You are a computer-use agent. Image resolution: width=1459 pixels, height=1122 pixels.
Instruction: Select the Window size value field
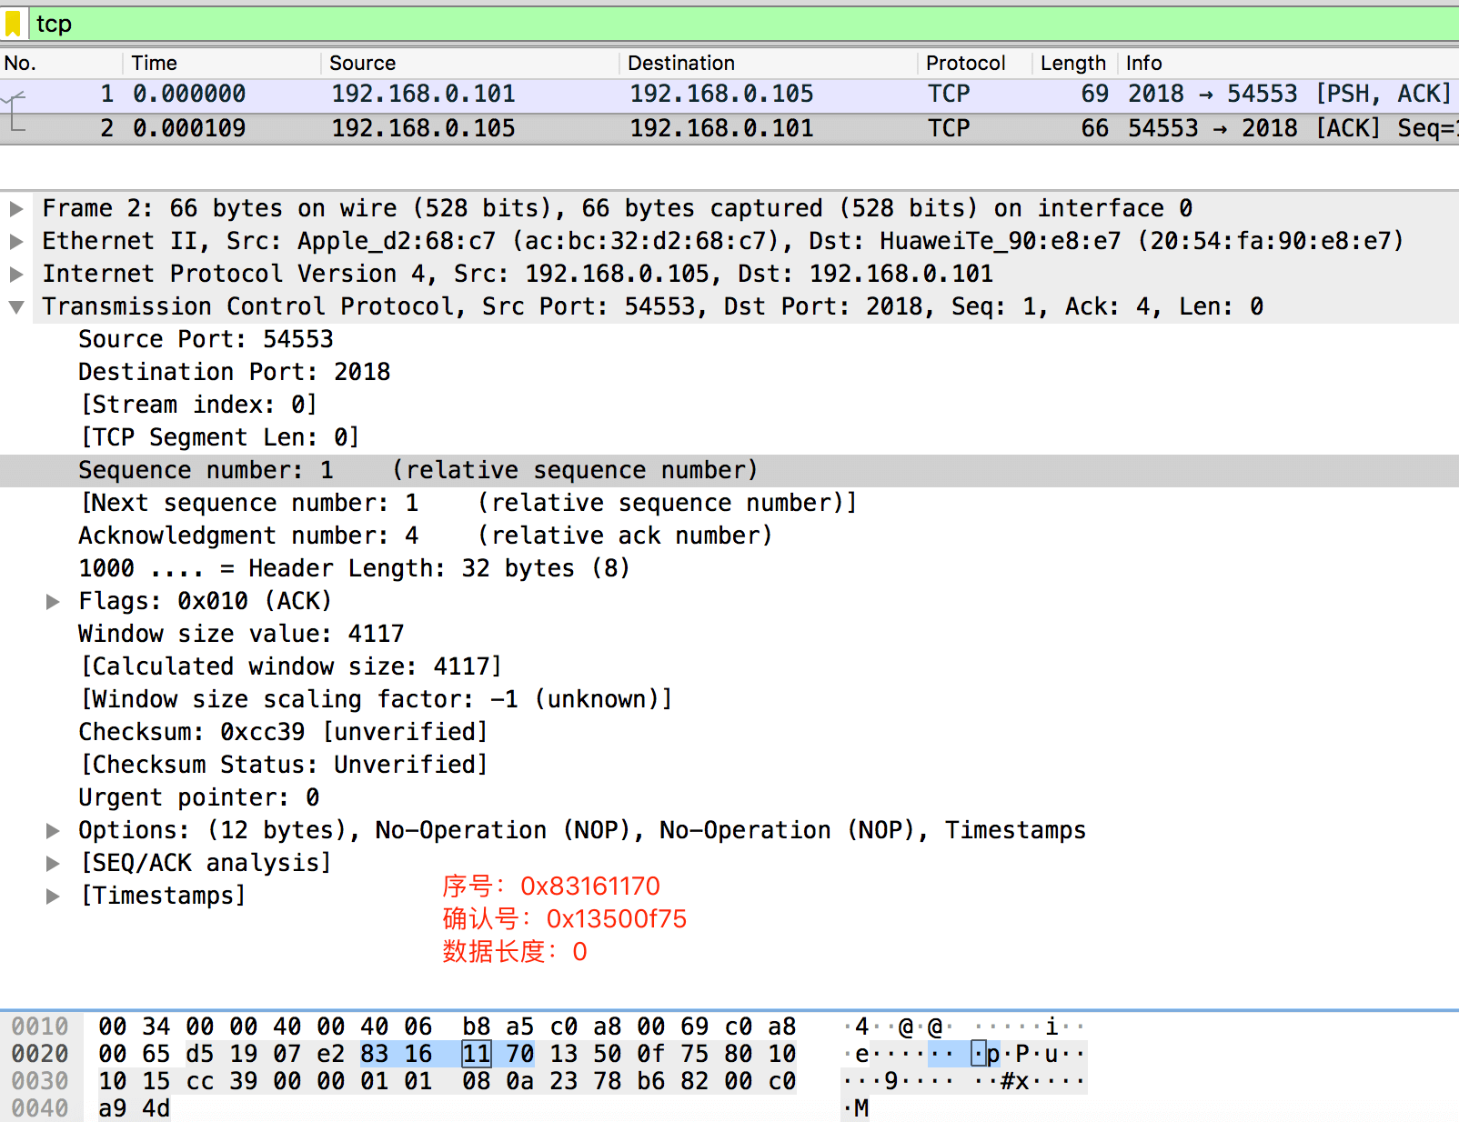240,635
